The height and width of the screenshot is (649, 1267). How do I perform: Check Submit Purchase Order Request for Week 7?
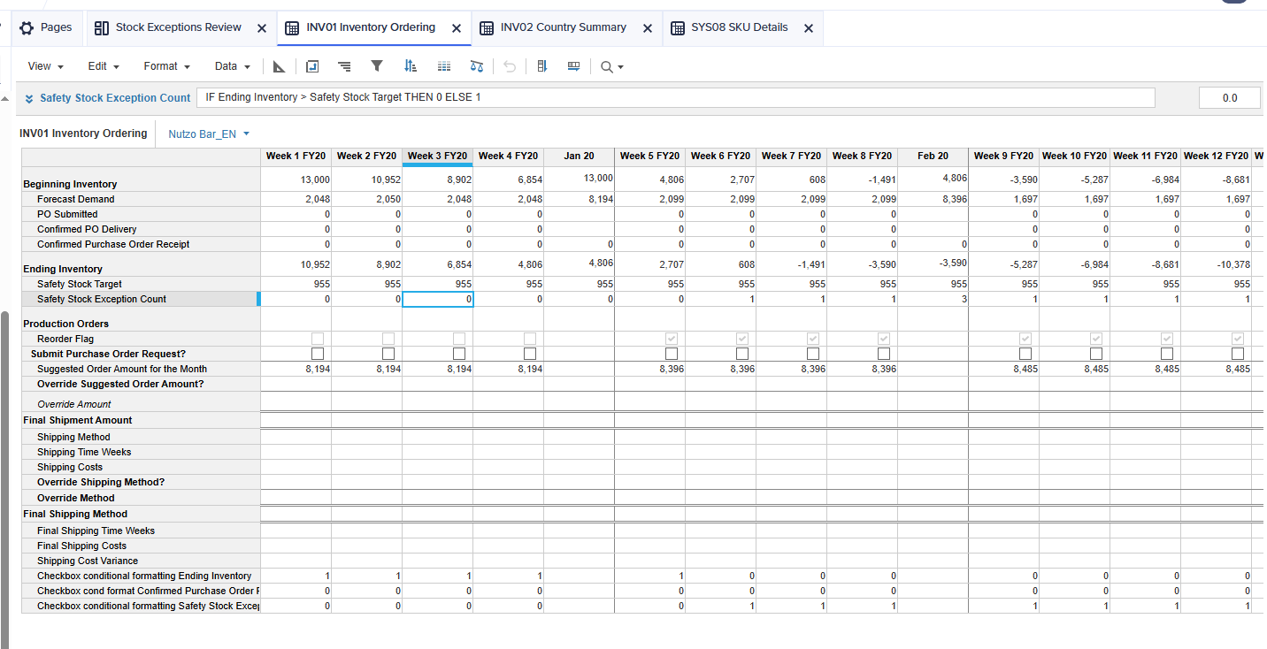click(x=813, y=354)
